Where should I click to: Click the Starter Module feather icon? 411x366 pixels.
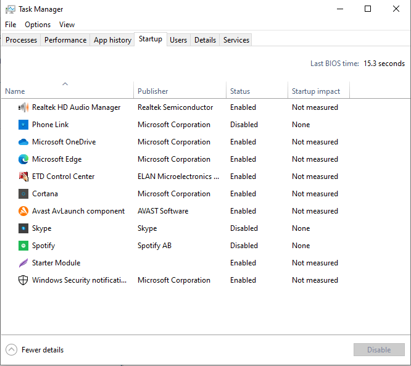(x=23, y=263)
